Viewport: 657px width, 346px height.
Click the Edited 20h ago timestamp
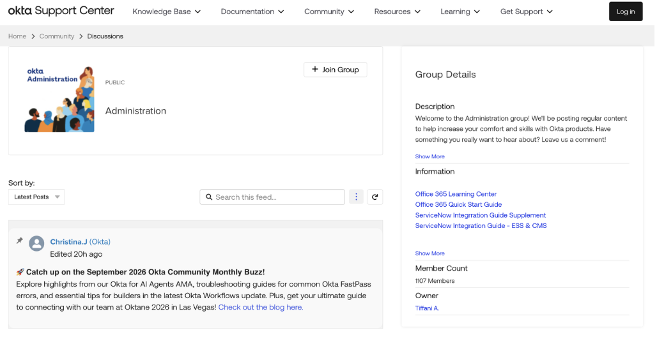click(76, 254)
